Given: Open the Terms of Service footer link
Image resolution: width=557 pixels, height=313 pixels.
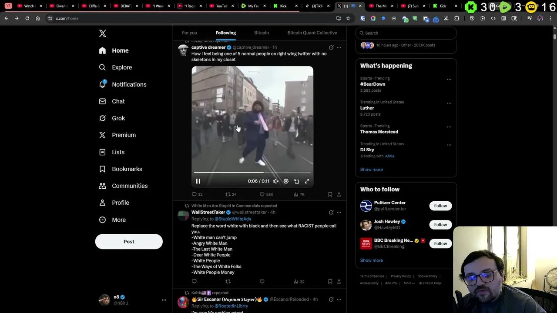Looking at the screenshot, I should point(372,276).
